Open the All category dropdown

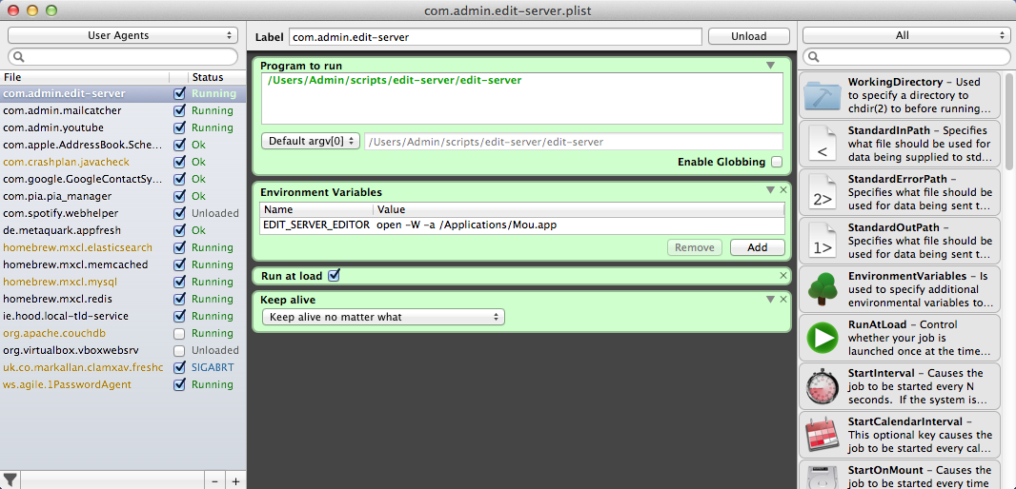(x=907, y=35)
